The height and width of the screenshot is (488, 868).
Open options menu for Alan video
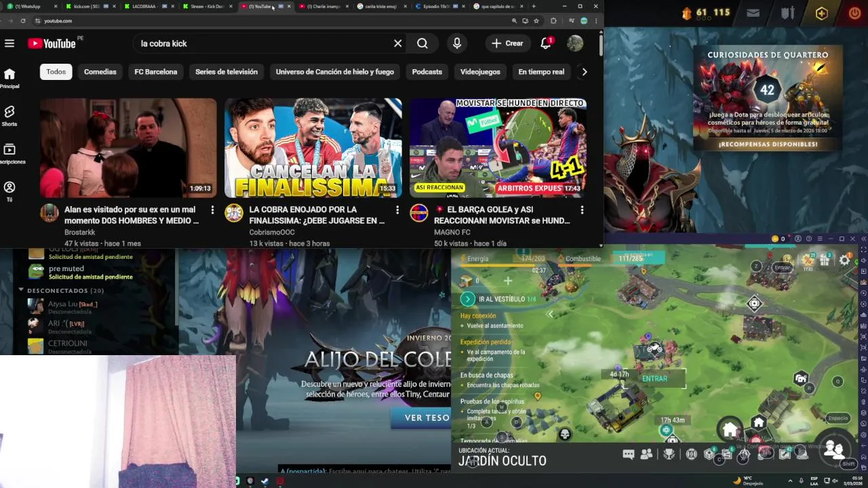(212, 210)
